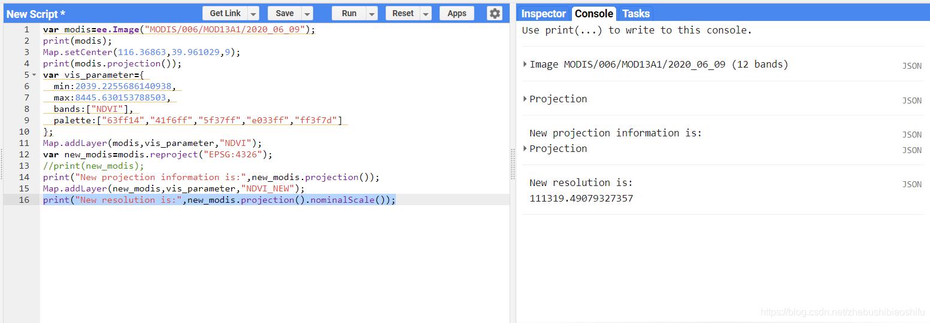Open the Reset dropdown arrow
The width and height of the screenshot is (930, 323).
(x=426, y=14)
